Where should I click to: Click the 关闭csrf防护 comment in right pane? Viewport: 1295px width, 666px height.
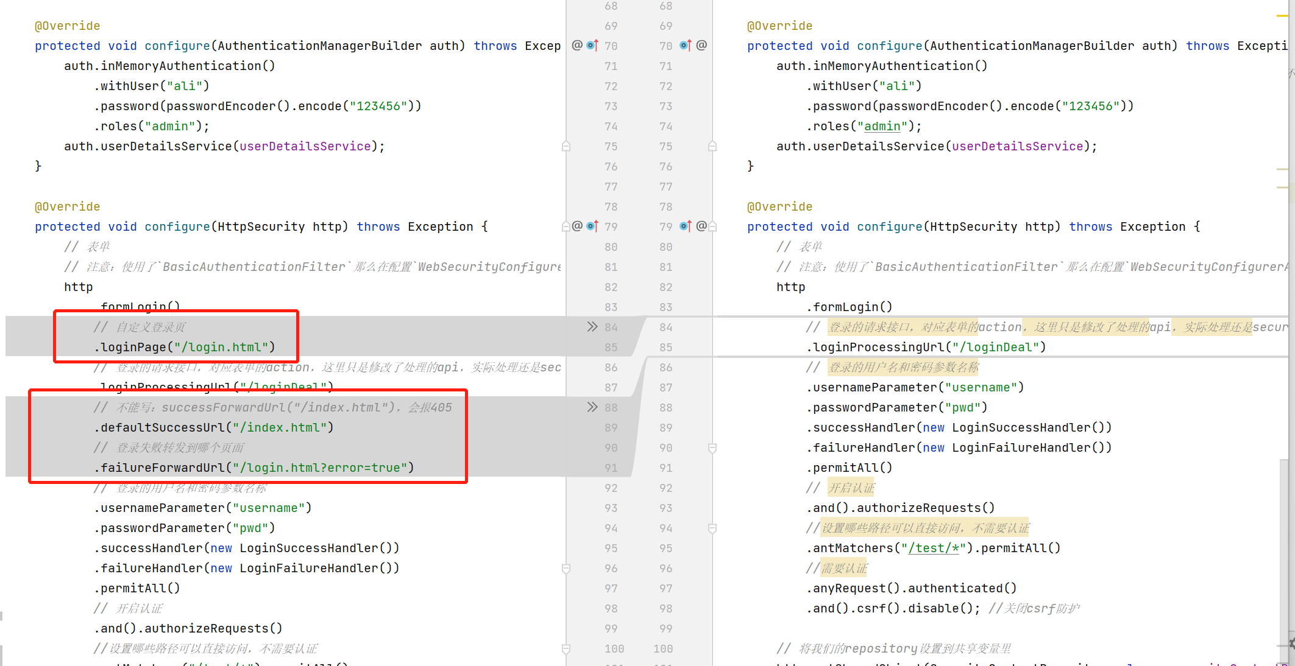tap(1034, 608)
